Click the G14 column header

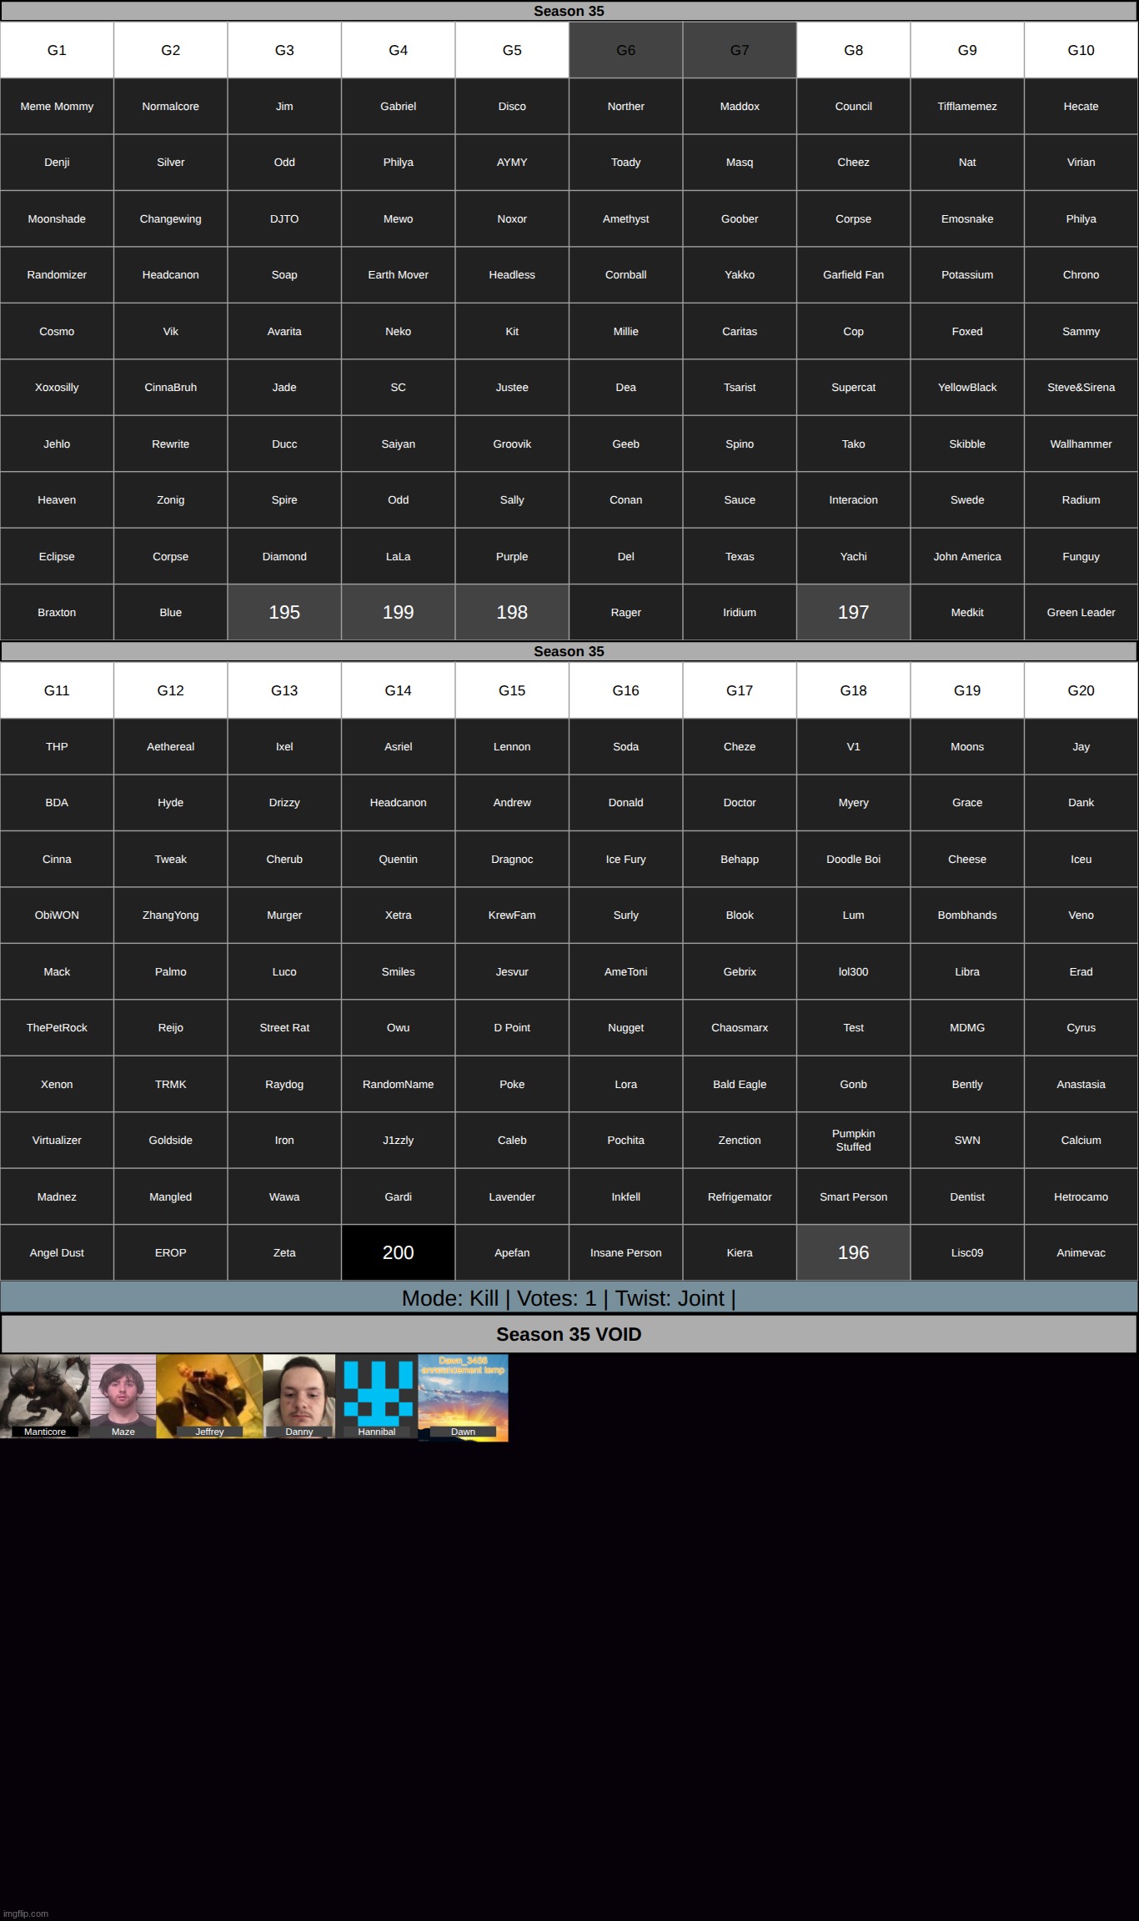click(x=398, y=690)
